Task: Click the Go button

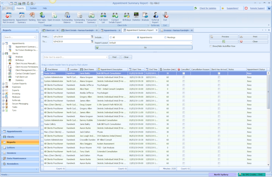Action: tap(144, 47)
